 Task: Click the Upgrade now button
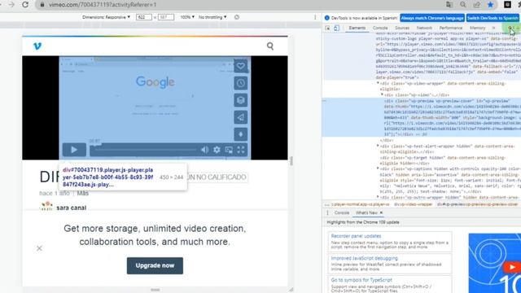click(x=155, y=265)
